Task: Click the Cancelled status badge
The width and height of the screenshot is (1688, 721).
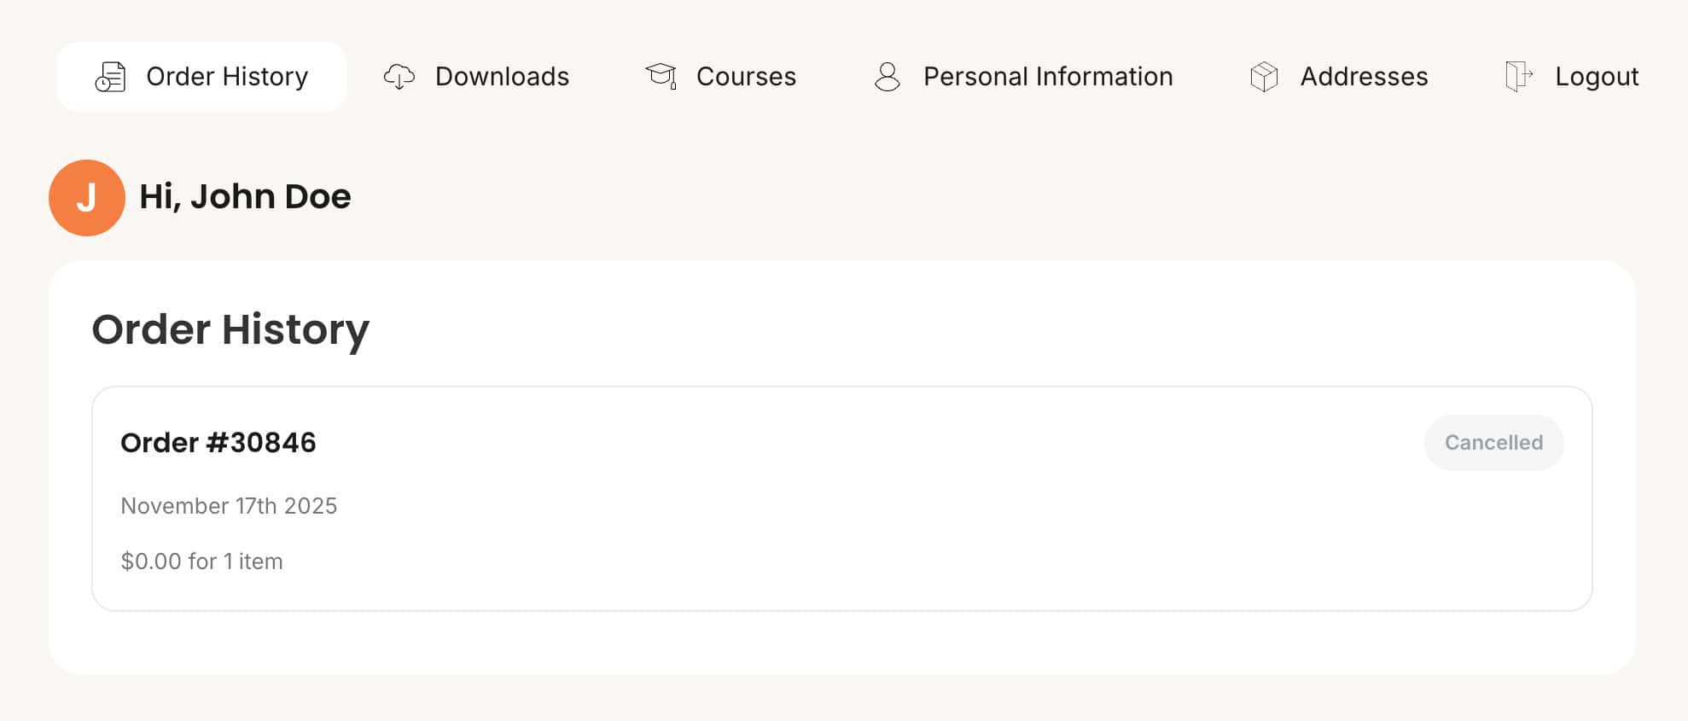Action: click(1493, 443)
